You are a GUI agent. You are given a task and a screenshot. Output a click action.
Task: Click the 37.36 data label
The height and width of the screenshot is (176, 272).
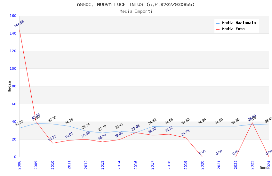point(52,119)
